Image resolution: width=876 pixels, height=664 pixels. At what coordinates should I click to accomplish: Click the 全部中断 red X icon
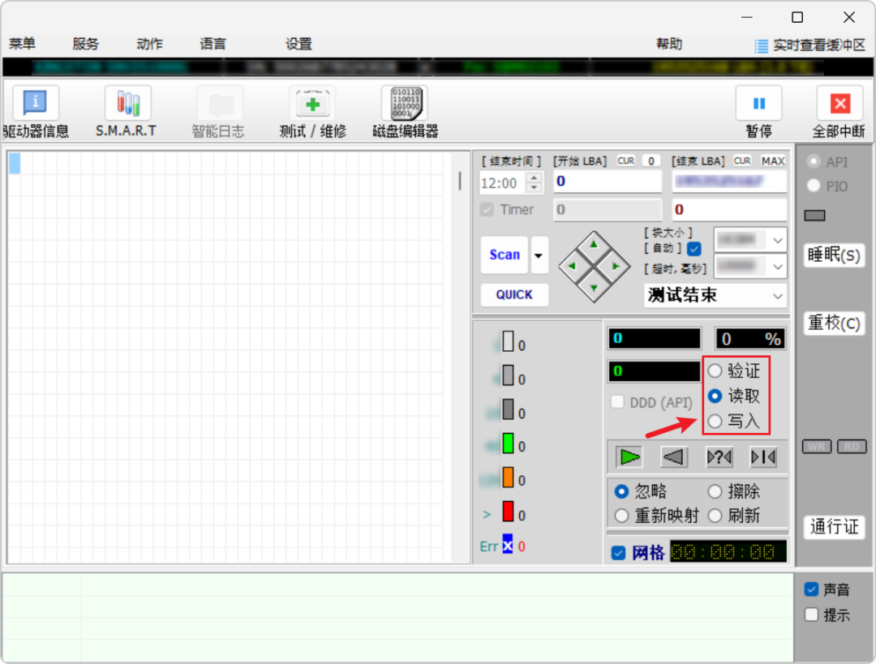click(x=839, y=103)
